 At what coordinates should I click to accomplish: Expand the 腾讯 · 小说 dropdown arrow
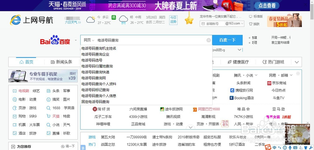point(256,75)
